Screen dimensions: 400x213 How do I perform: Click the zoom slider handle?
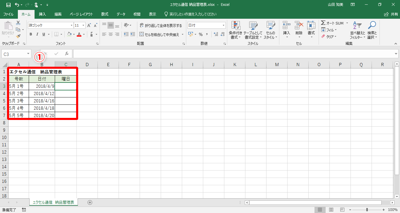click(367, 209)
